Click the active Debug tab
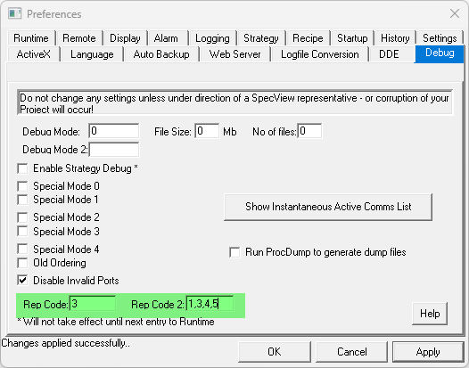Viewport: 469px width, 368px height. click(440, 53)
